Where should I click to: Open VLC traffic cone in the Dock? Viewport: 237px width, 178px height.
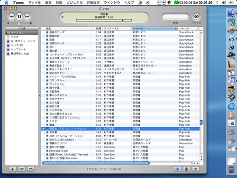[x=231, y=114]
